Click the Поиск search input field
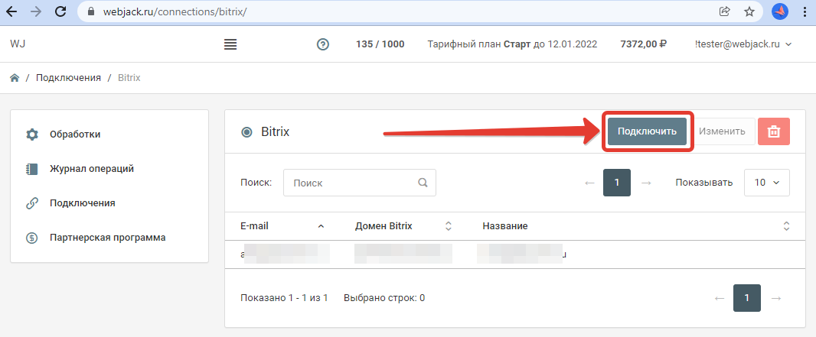Viewport: 816px width, 337px height. click(x=352, y=183)
